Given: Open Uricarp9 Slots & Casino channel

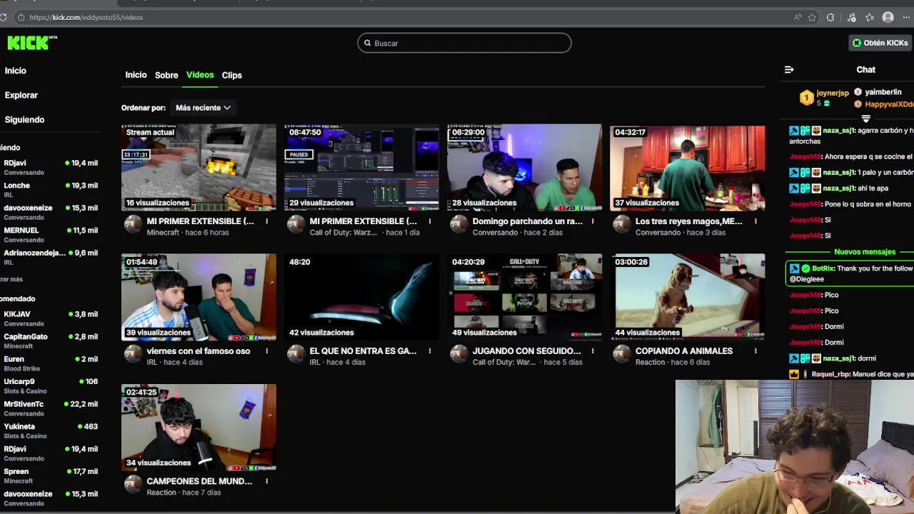Looking at the screenshot, I should [x=50, y=385].
